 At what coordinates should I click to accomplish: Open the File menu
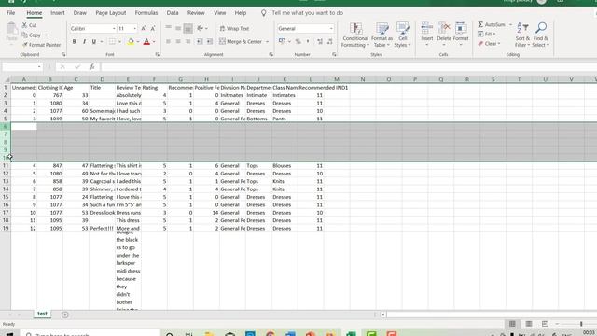tap(10, 12)
